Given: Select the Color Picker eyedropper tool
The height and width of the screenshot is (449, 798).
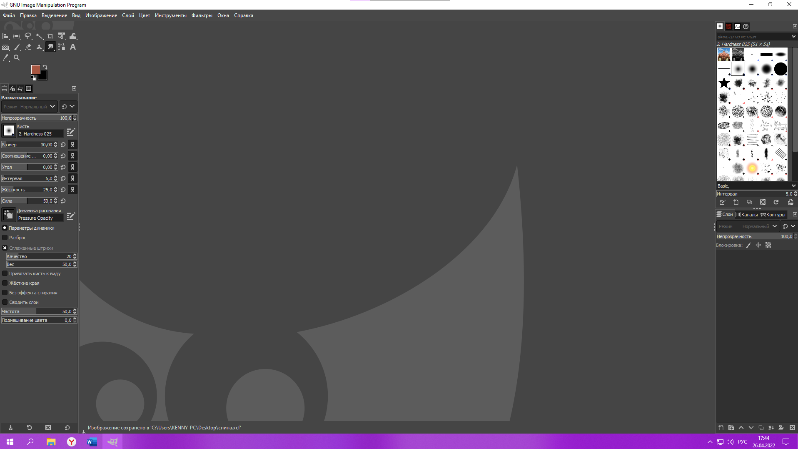Looking at the screenshot, I should (x=5, y=58).
